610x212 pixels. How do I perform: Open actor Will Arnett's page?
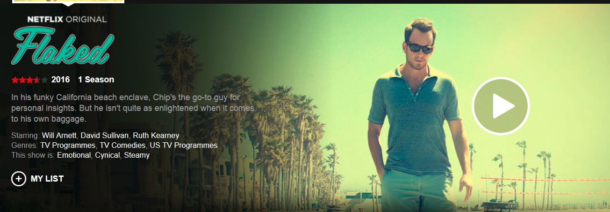click(x=59, y=136)
